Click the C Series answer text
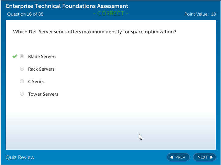The image size is (221, 165). click(36, 82)
